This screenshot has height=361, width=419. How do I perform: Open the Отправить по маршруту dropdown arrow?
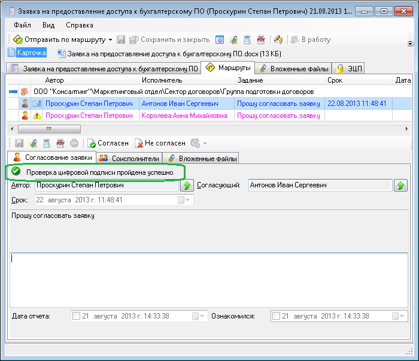tap(110, 40)
